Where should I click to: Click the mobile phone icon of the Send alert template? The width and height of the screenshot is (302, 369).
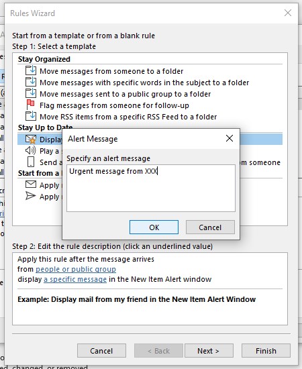(x=31, y=162)
